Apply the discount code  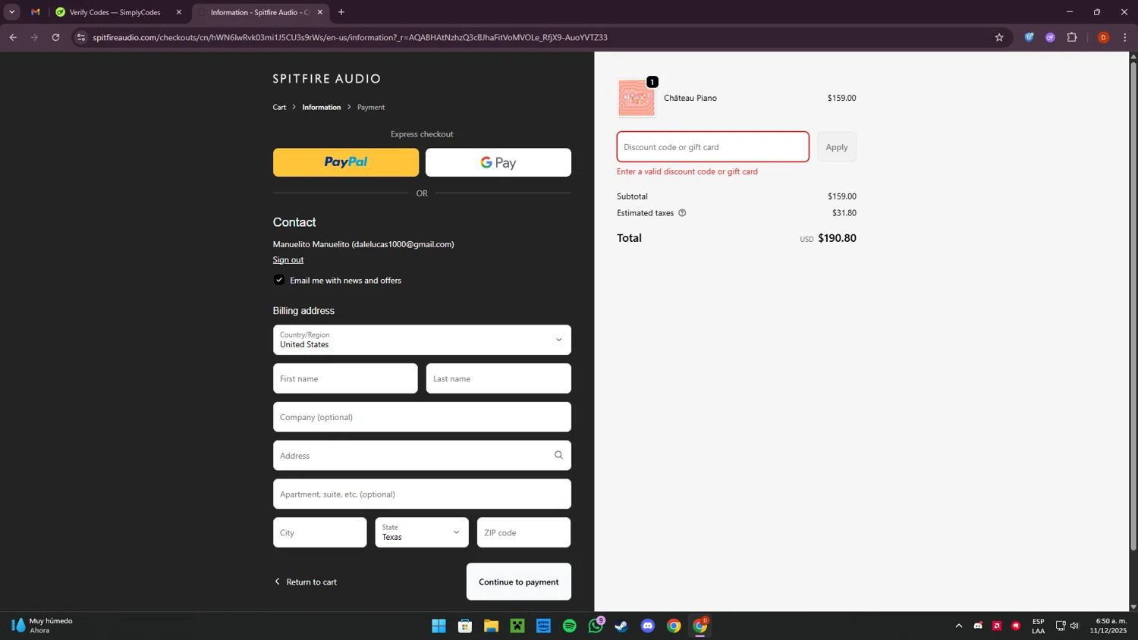837,147
